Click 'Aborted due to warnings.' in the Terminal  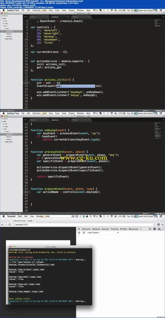pyautogui.click(x=21, y=257)
